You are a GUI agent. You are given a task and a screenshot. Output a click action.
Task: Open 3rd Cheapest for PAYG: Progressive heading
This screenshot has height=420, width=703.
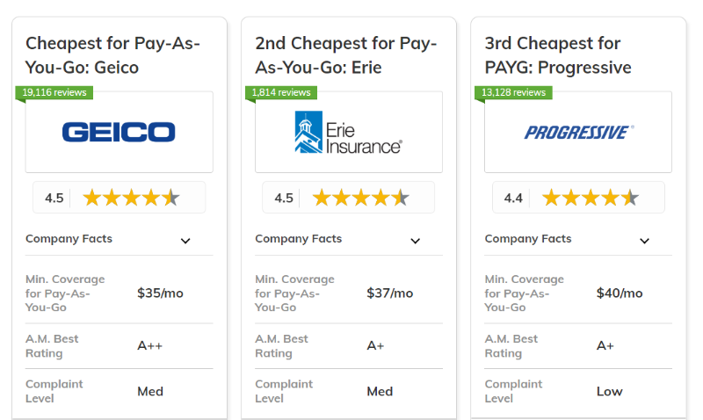[x=558, y=54]
